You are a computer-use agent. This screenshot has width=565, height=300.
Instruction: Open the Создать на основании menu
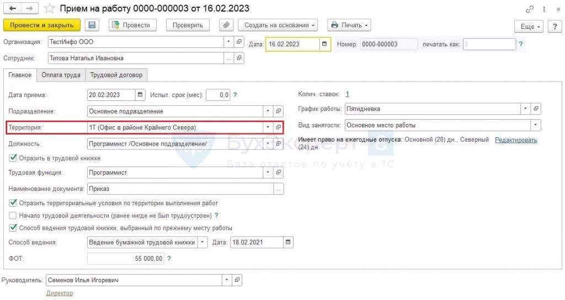pos(278,25)
